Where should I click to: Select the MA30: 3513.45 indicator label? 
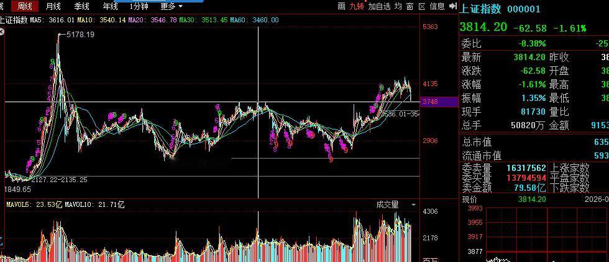(203, 20)
